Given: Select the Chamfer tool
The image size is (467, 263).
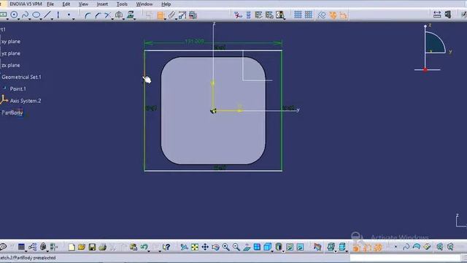Looking at the screenshot, I should pyautogui.click(x=98, y=15).
